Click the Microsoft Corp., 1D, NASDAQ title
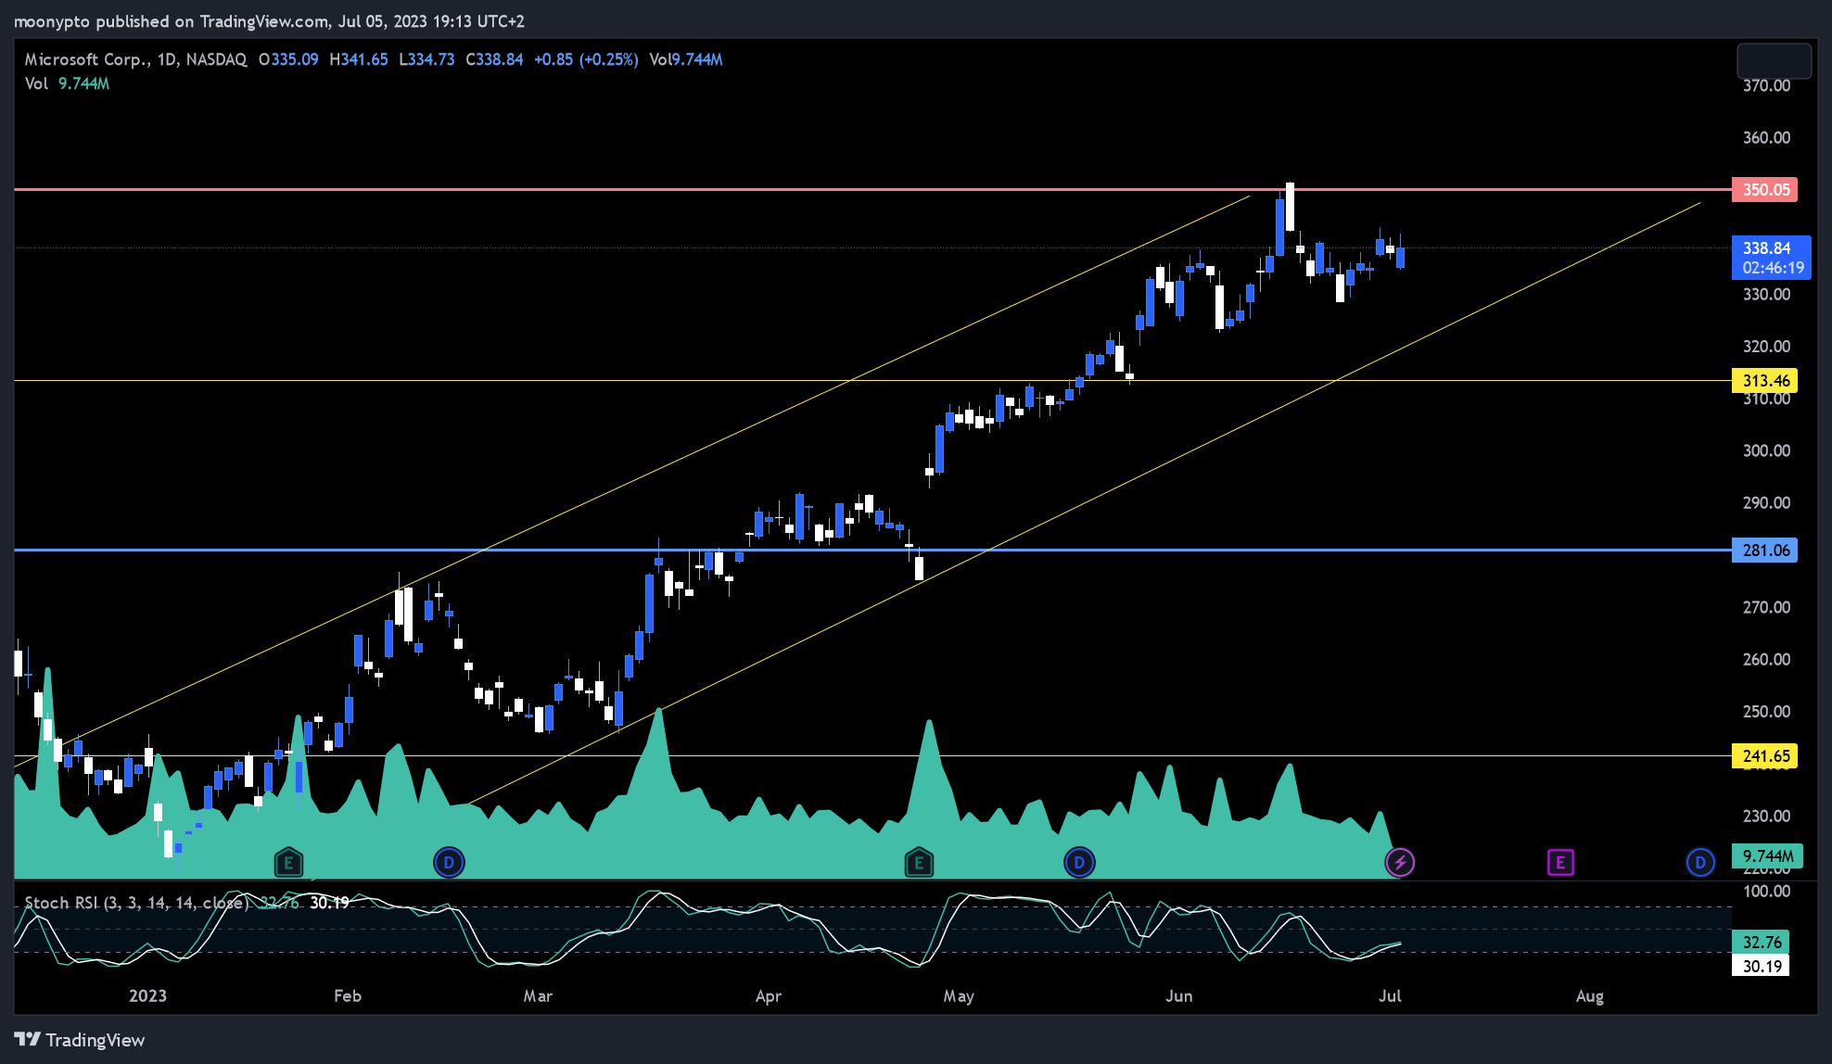This screenshot has height=1064, width=1832. coord(135,59)
